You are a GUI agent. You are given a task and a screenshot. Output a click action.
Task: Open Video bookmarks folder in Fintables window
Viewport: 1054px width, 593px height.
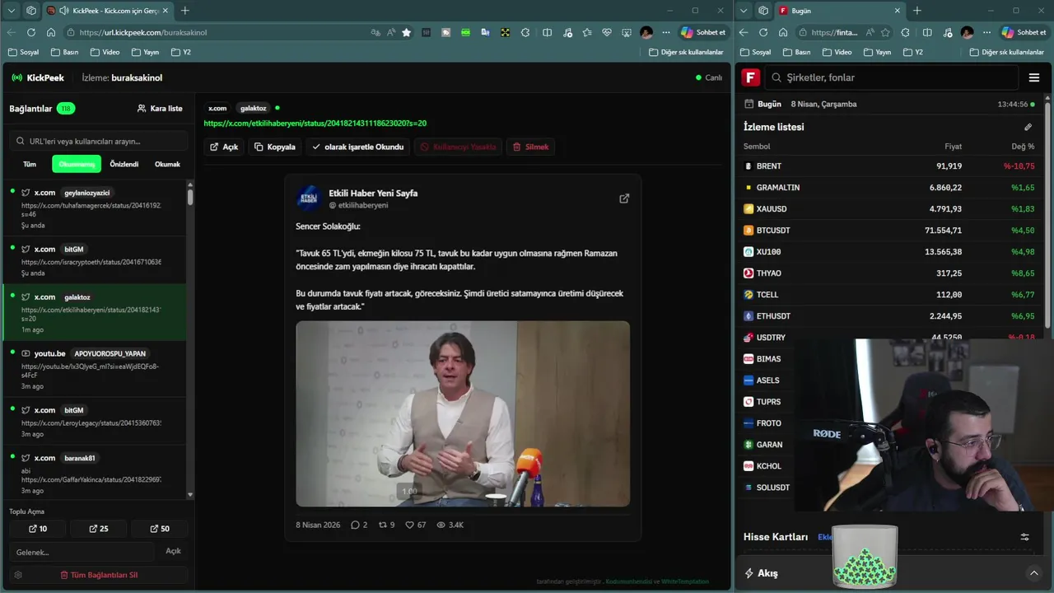point(837,52)
